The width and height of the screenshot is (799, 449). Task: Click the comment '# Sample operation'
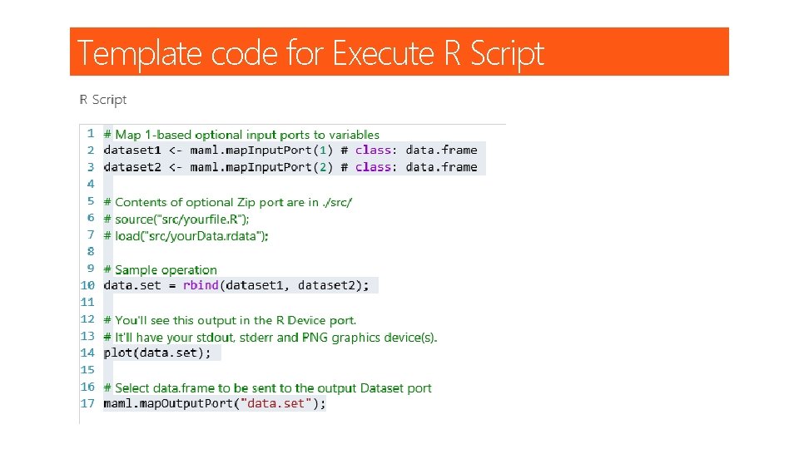pyautogui.click(x=161, y=269)
